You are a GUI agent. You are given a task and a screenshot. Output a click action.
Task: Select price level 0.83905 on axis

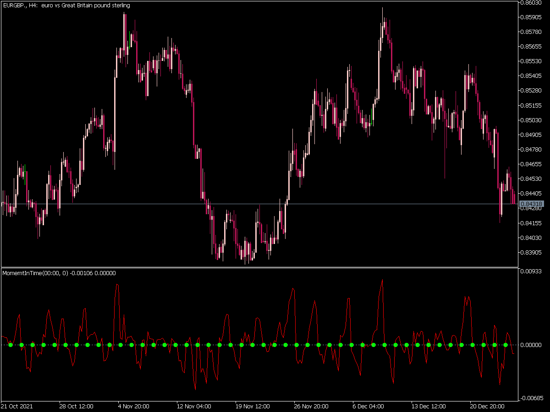(x=532, y=253)
